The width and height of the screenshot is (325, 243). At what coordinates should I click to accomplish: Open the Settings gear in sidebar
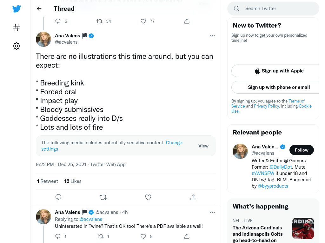pos(17,46)
